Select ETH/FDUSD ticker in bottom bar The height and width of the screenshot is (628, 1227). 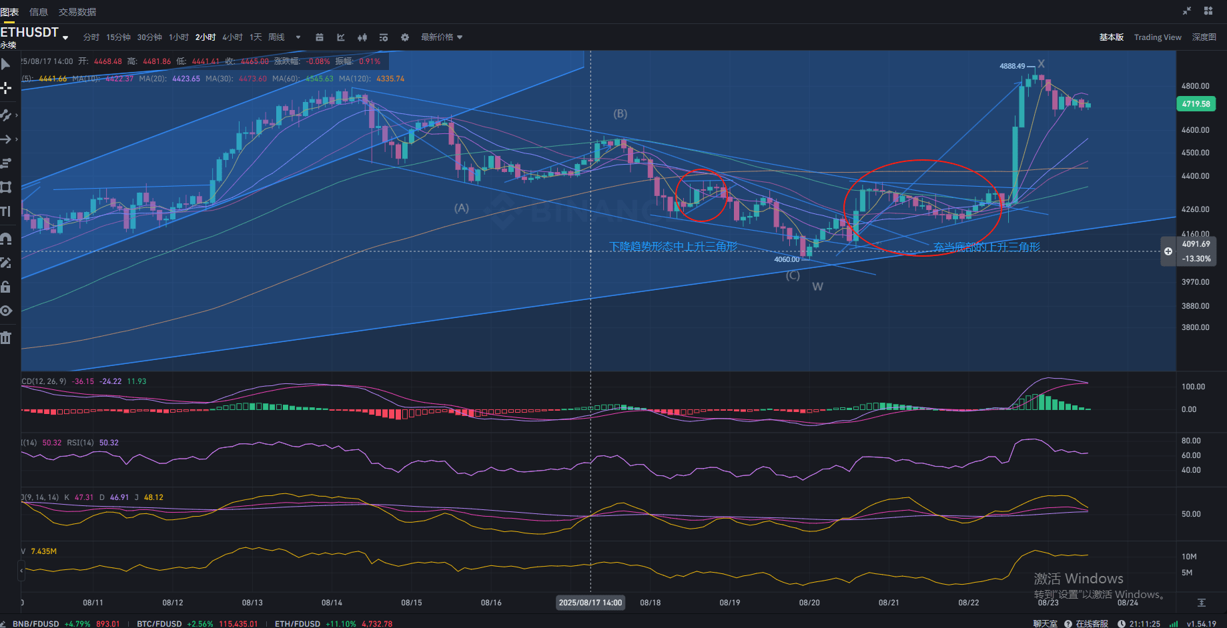[x=334, y=624]
